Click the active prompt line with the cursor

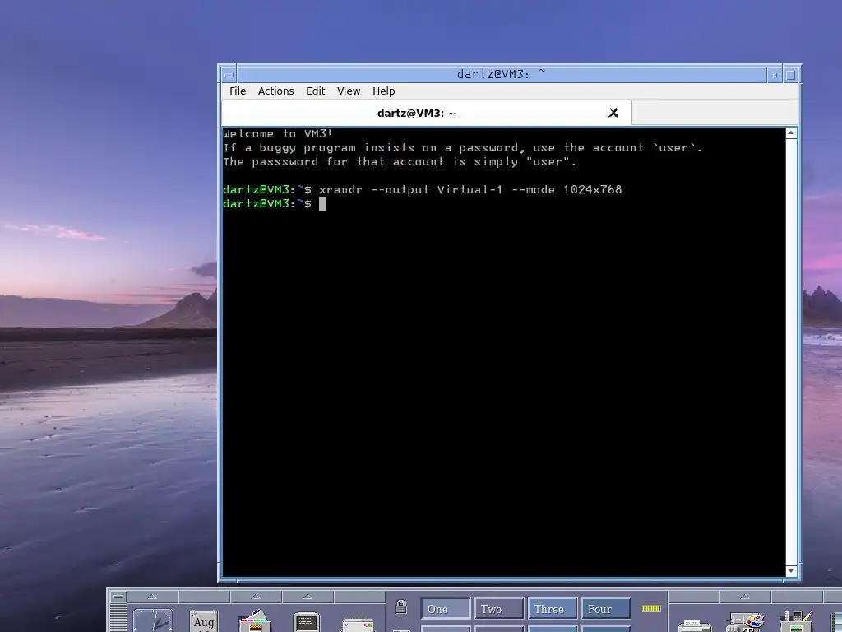(275, 203)
